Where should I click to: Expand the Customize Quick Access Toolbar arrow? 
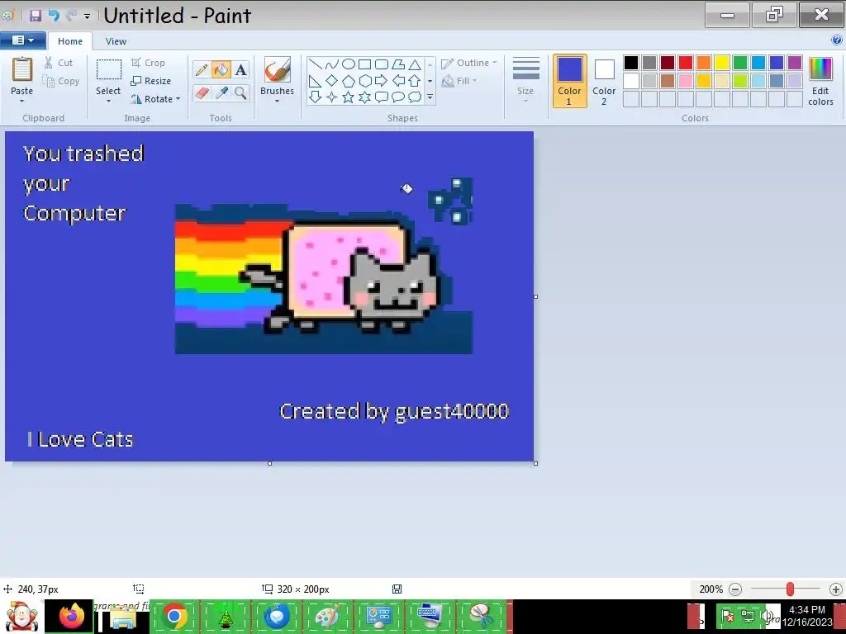point(87,17)
